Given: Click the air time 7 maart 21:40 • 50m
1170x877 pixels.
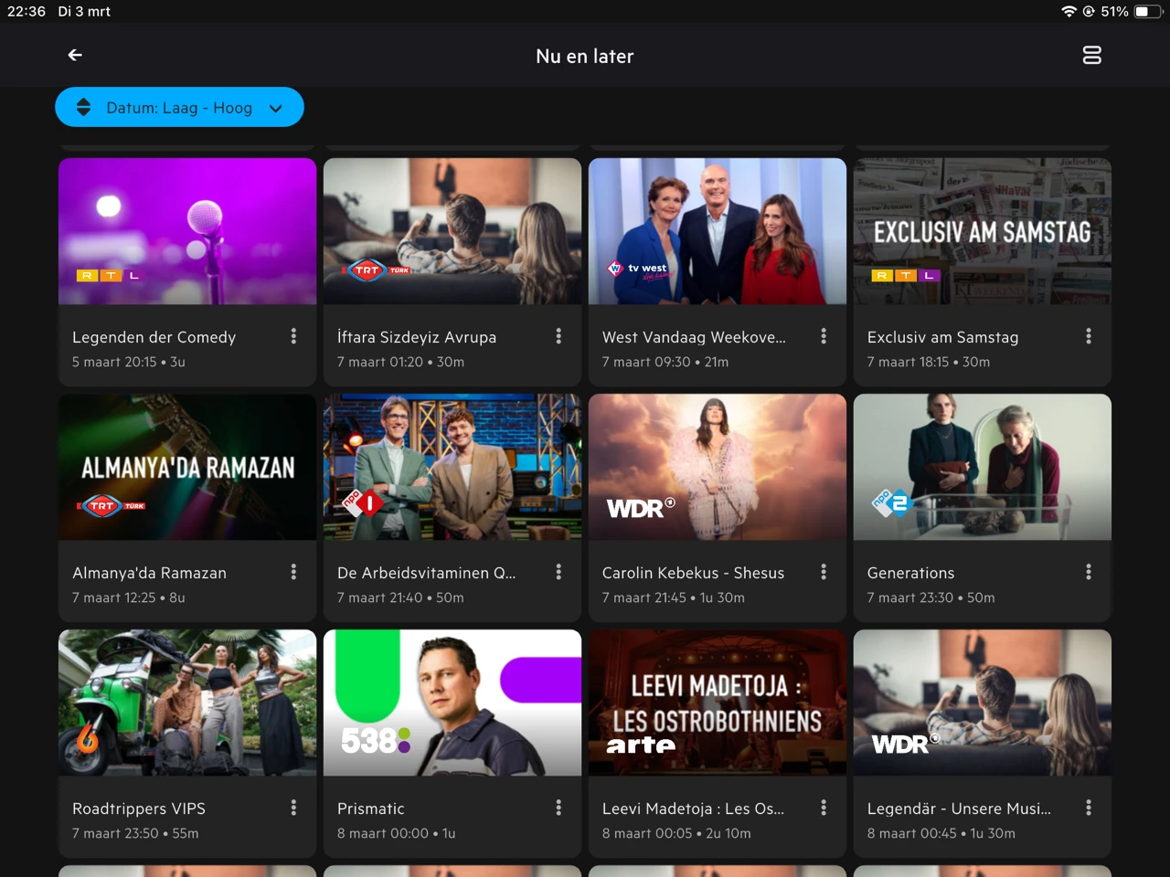Looking at the screenshot, I should click(401, 597).
